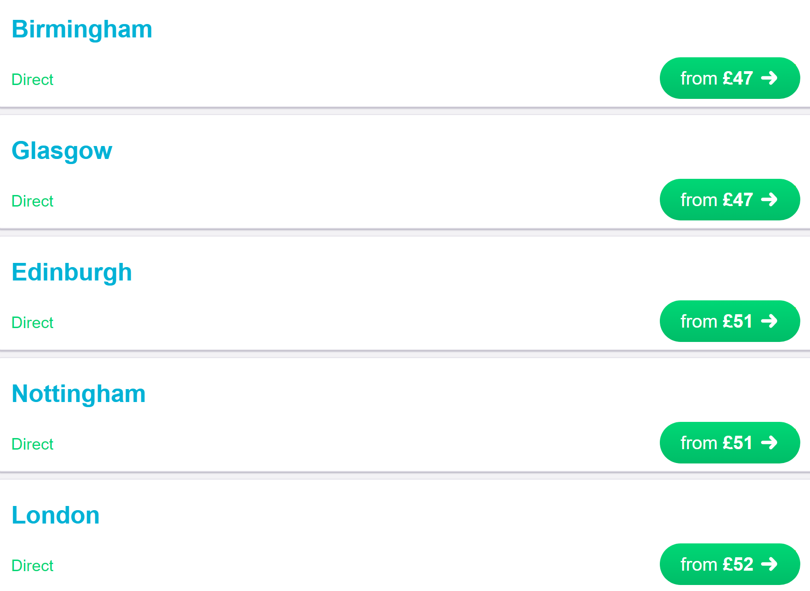
Task: Open the Nottingham destination heading
Action: [79, 394]
